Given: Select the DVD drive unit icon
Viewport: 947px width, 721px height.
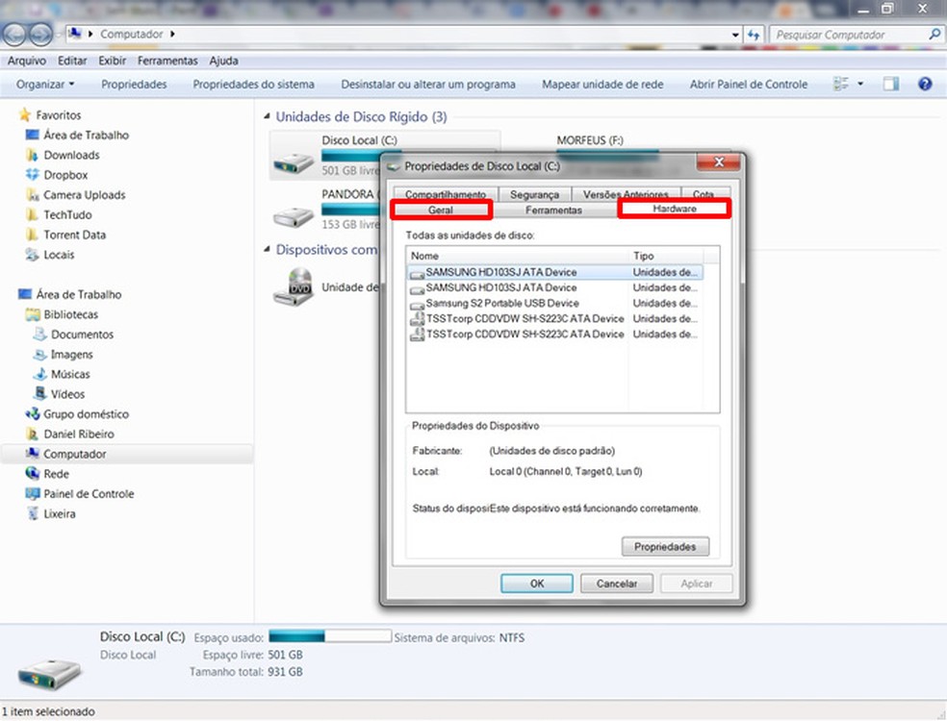Looking at the screenshot, I should pyautogui.click(x=294, y=287).
